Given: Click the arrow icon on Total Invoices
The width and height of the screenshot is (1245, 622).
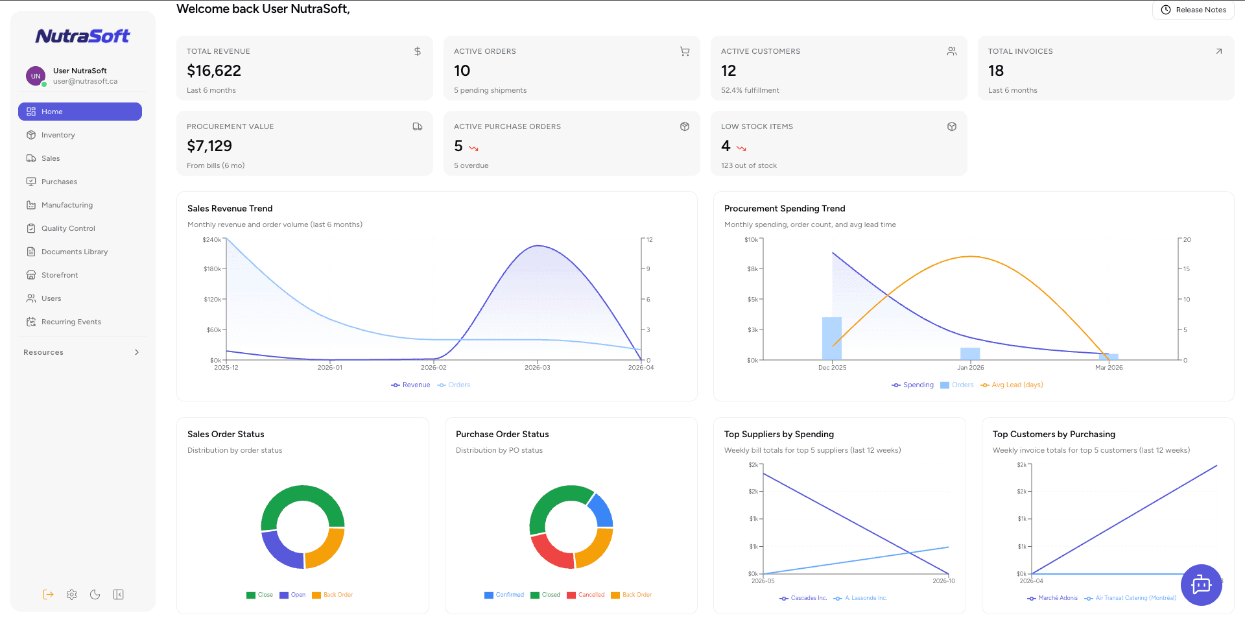Looking at the screenshot, I should point(1219,51).
